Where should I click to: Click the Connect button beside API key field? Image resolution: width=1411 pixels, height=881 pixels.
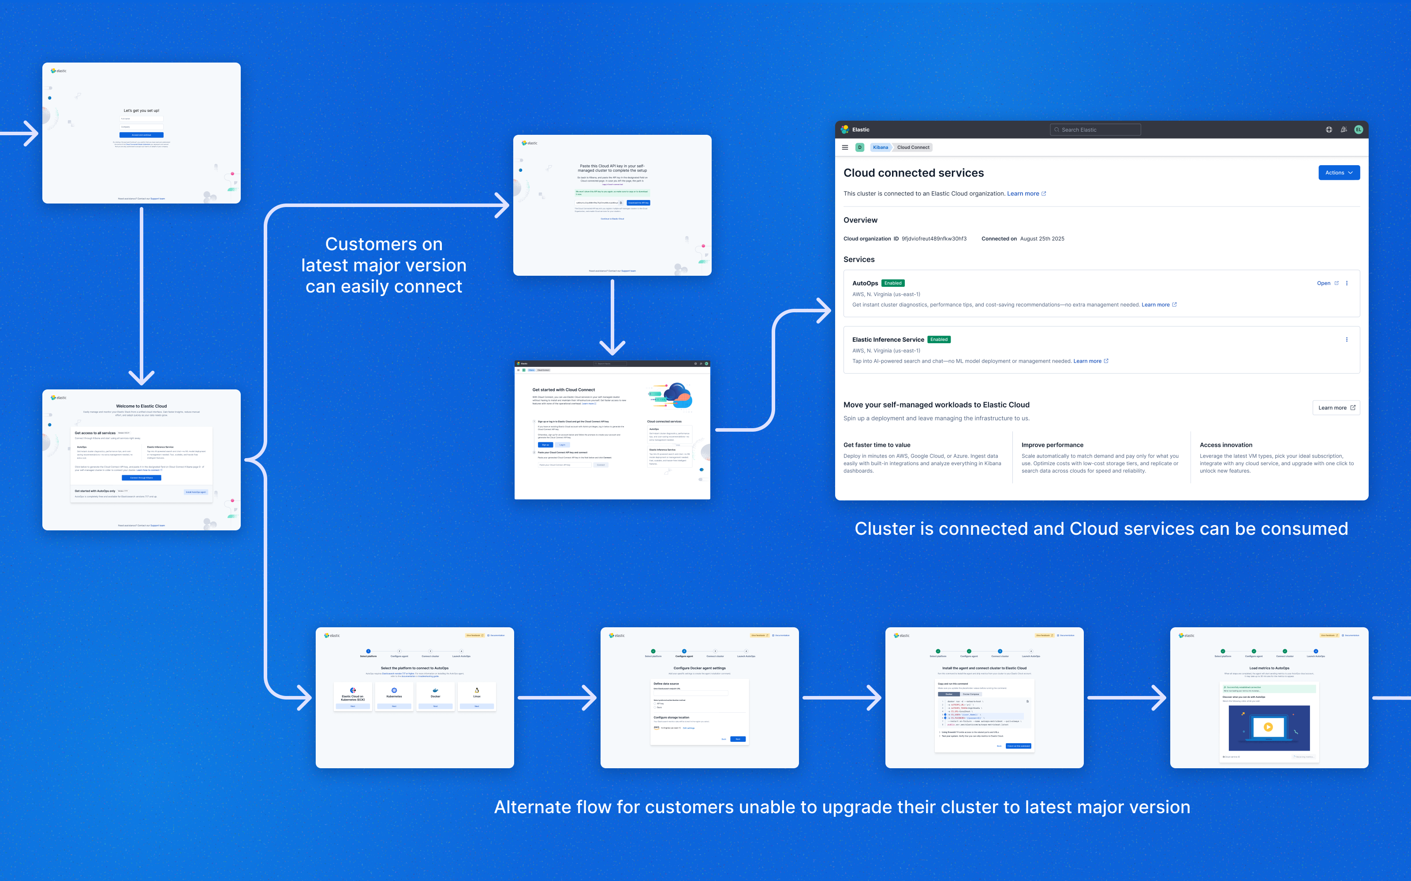tap(601, 465)
